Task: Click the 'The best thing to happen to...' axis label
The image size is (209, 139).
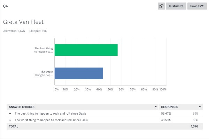Action: pos(44,50)
